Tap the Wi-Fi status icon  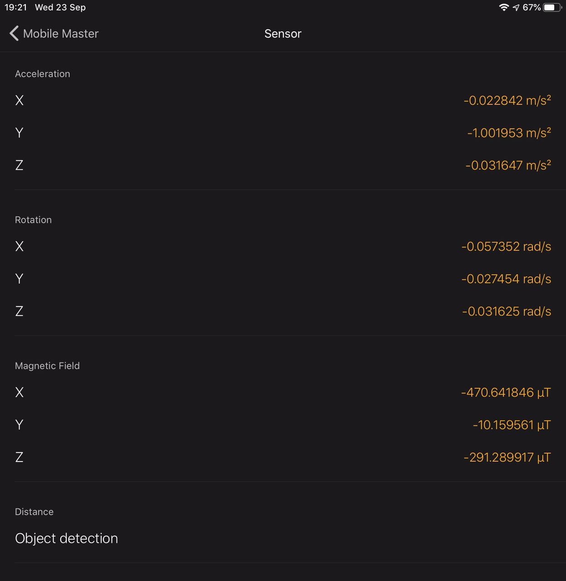pos(504,7)
